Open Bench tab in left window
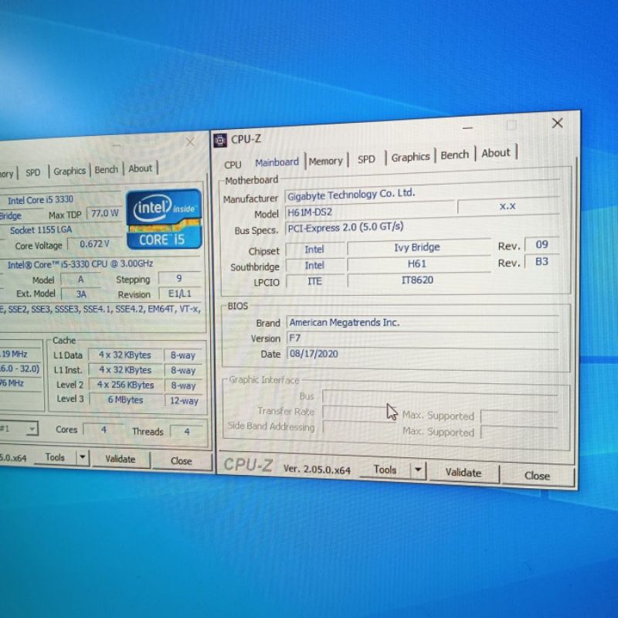Image resolution: width=618 pixels, height=618 pixels. pos(107,170)
